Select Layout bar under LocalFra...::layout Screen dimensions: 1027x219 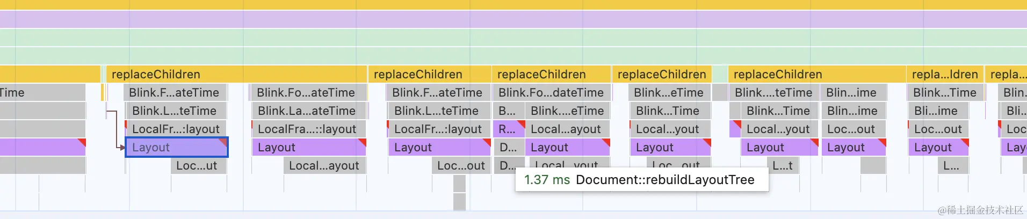[309, 147]
